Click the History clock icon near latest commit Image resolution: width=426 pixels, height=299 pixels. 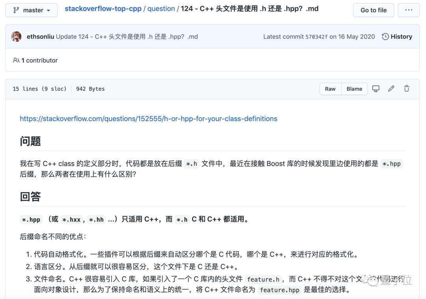pyautogui.click(x=385, y=36)
